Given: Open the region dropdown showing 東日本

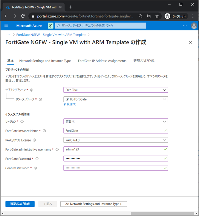Looking at the screenshot, I should 116,121.
